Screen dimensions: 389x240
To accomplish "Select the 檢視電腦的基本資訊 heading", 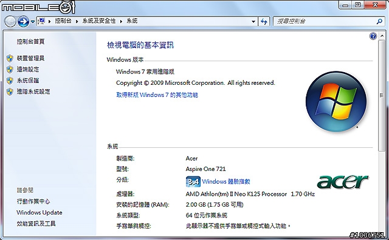I will point(140,45).
